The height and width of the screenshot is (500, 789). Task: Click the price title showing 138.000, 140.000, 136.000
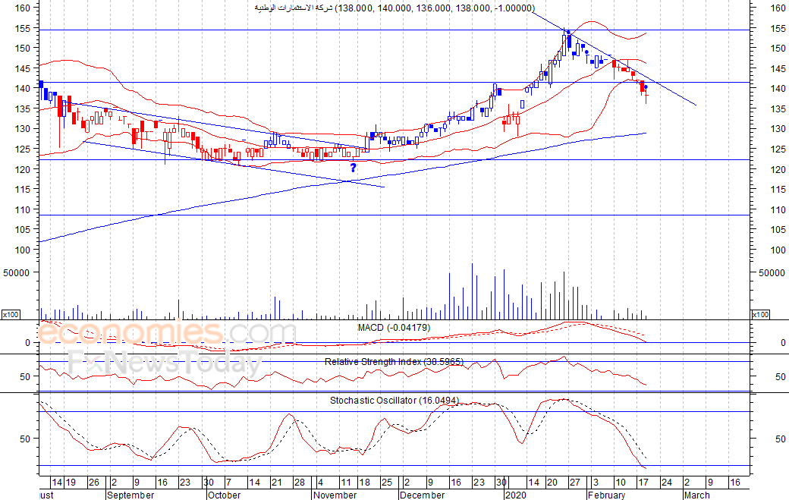[394, 8]
